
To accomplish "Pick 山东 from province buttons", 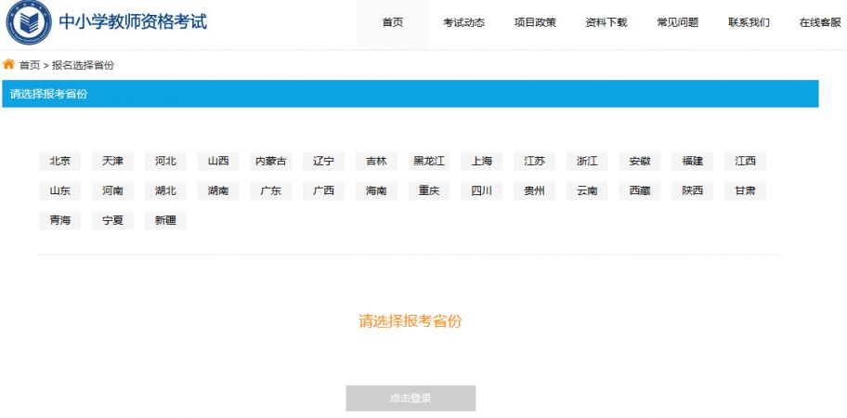I will pyautogui.click(x=60, y=190).
